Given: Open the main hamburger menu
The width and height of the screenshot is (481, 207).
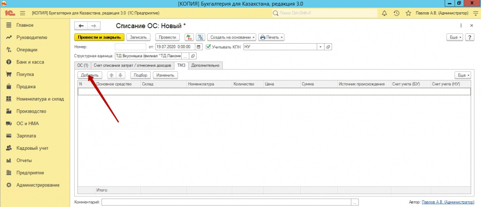Looking at the screenshot, I should (23, 13).
